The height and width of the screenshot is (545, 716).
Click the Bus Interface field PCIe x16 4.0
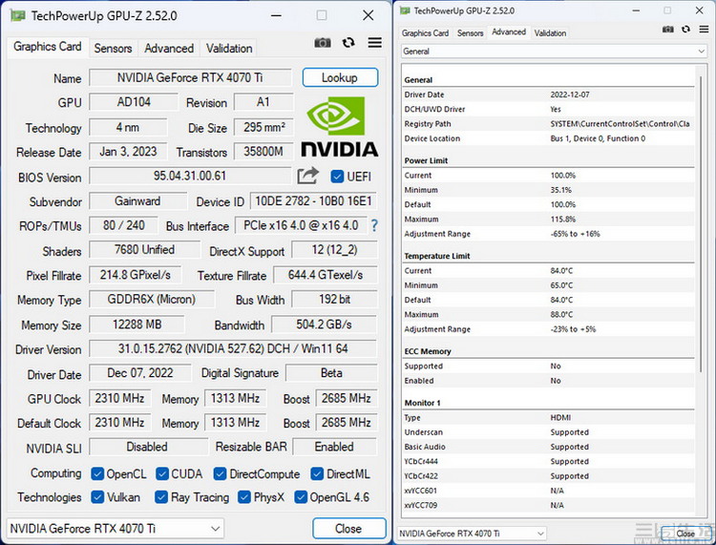click(x=301, y=225)
